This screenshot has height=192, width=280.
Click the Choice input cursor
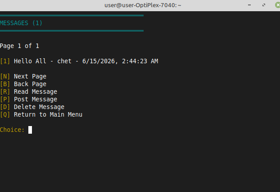[30, 130]
